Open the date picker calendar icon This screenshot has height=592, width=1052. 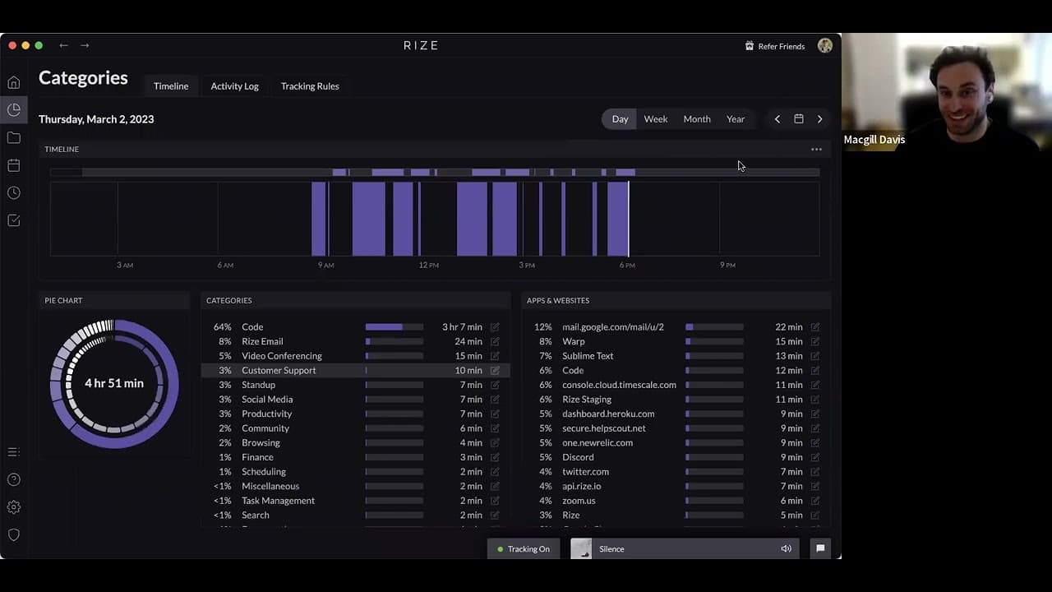pyautogui.click(x=799, y=119)
